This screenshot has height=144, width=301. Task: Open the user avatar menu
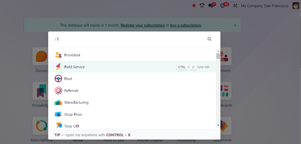pyautogui.click(x=296, y=6)
